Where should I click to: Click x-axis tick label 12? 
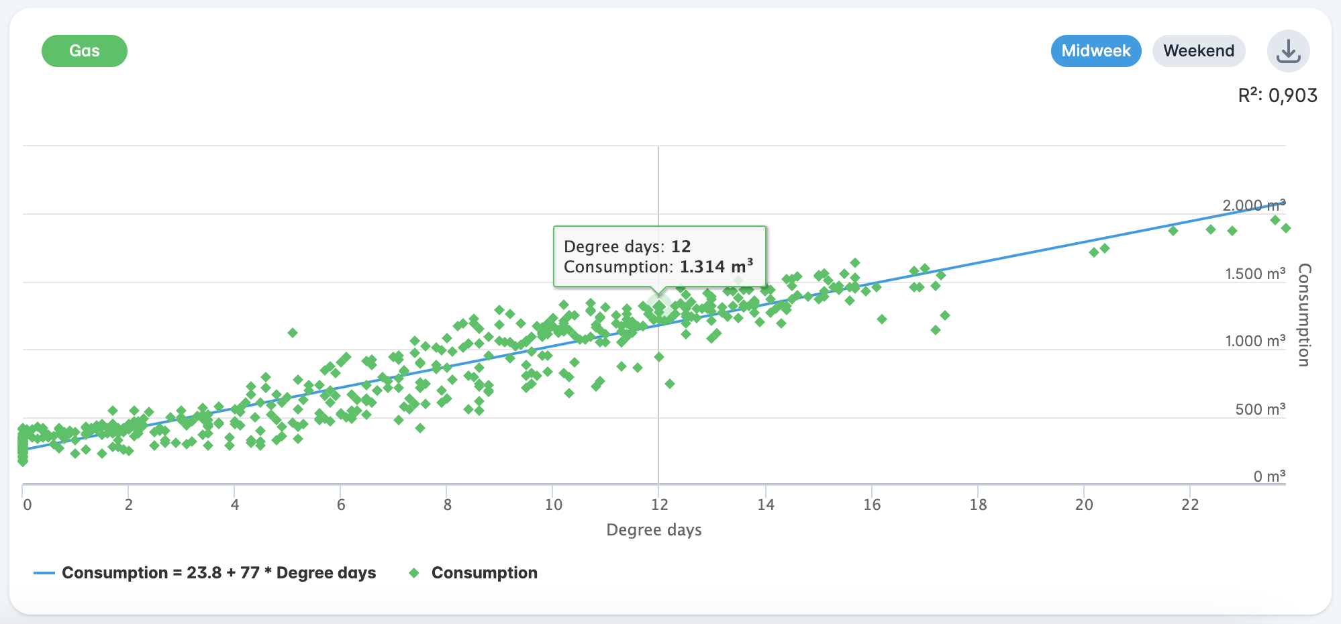click(x=659, y=505)
